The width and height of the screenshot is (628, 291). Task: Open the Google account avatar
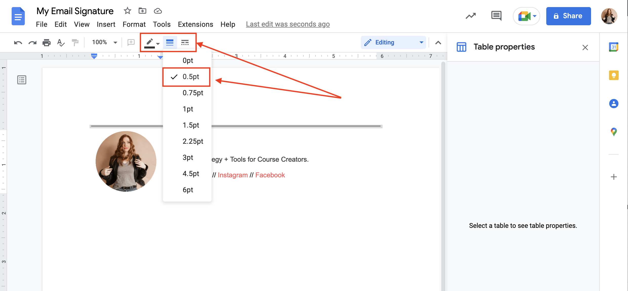click(609, 16)
